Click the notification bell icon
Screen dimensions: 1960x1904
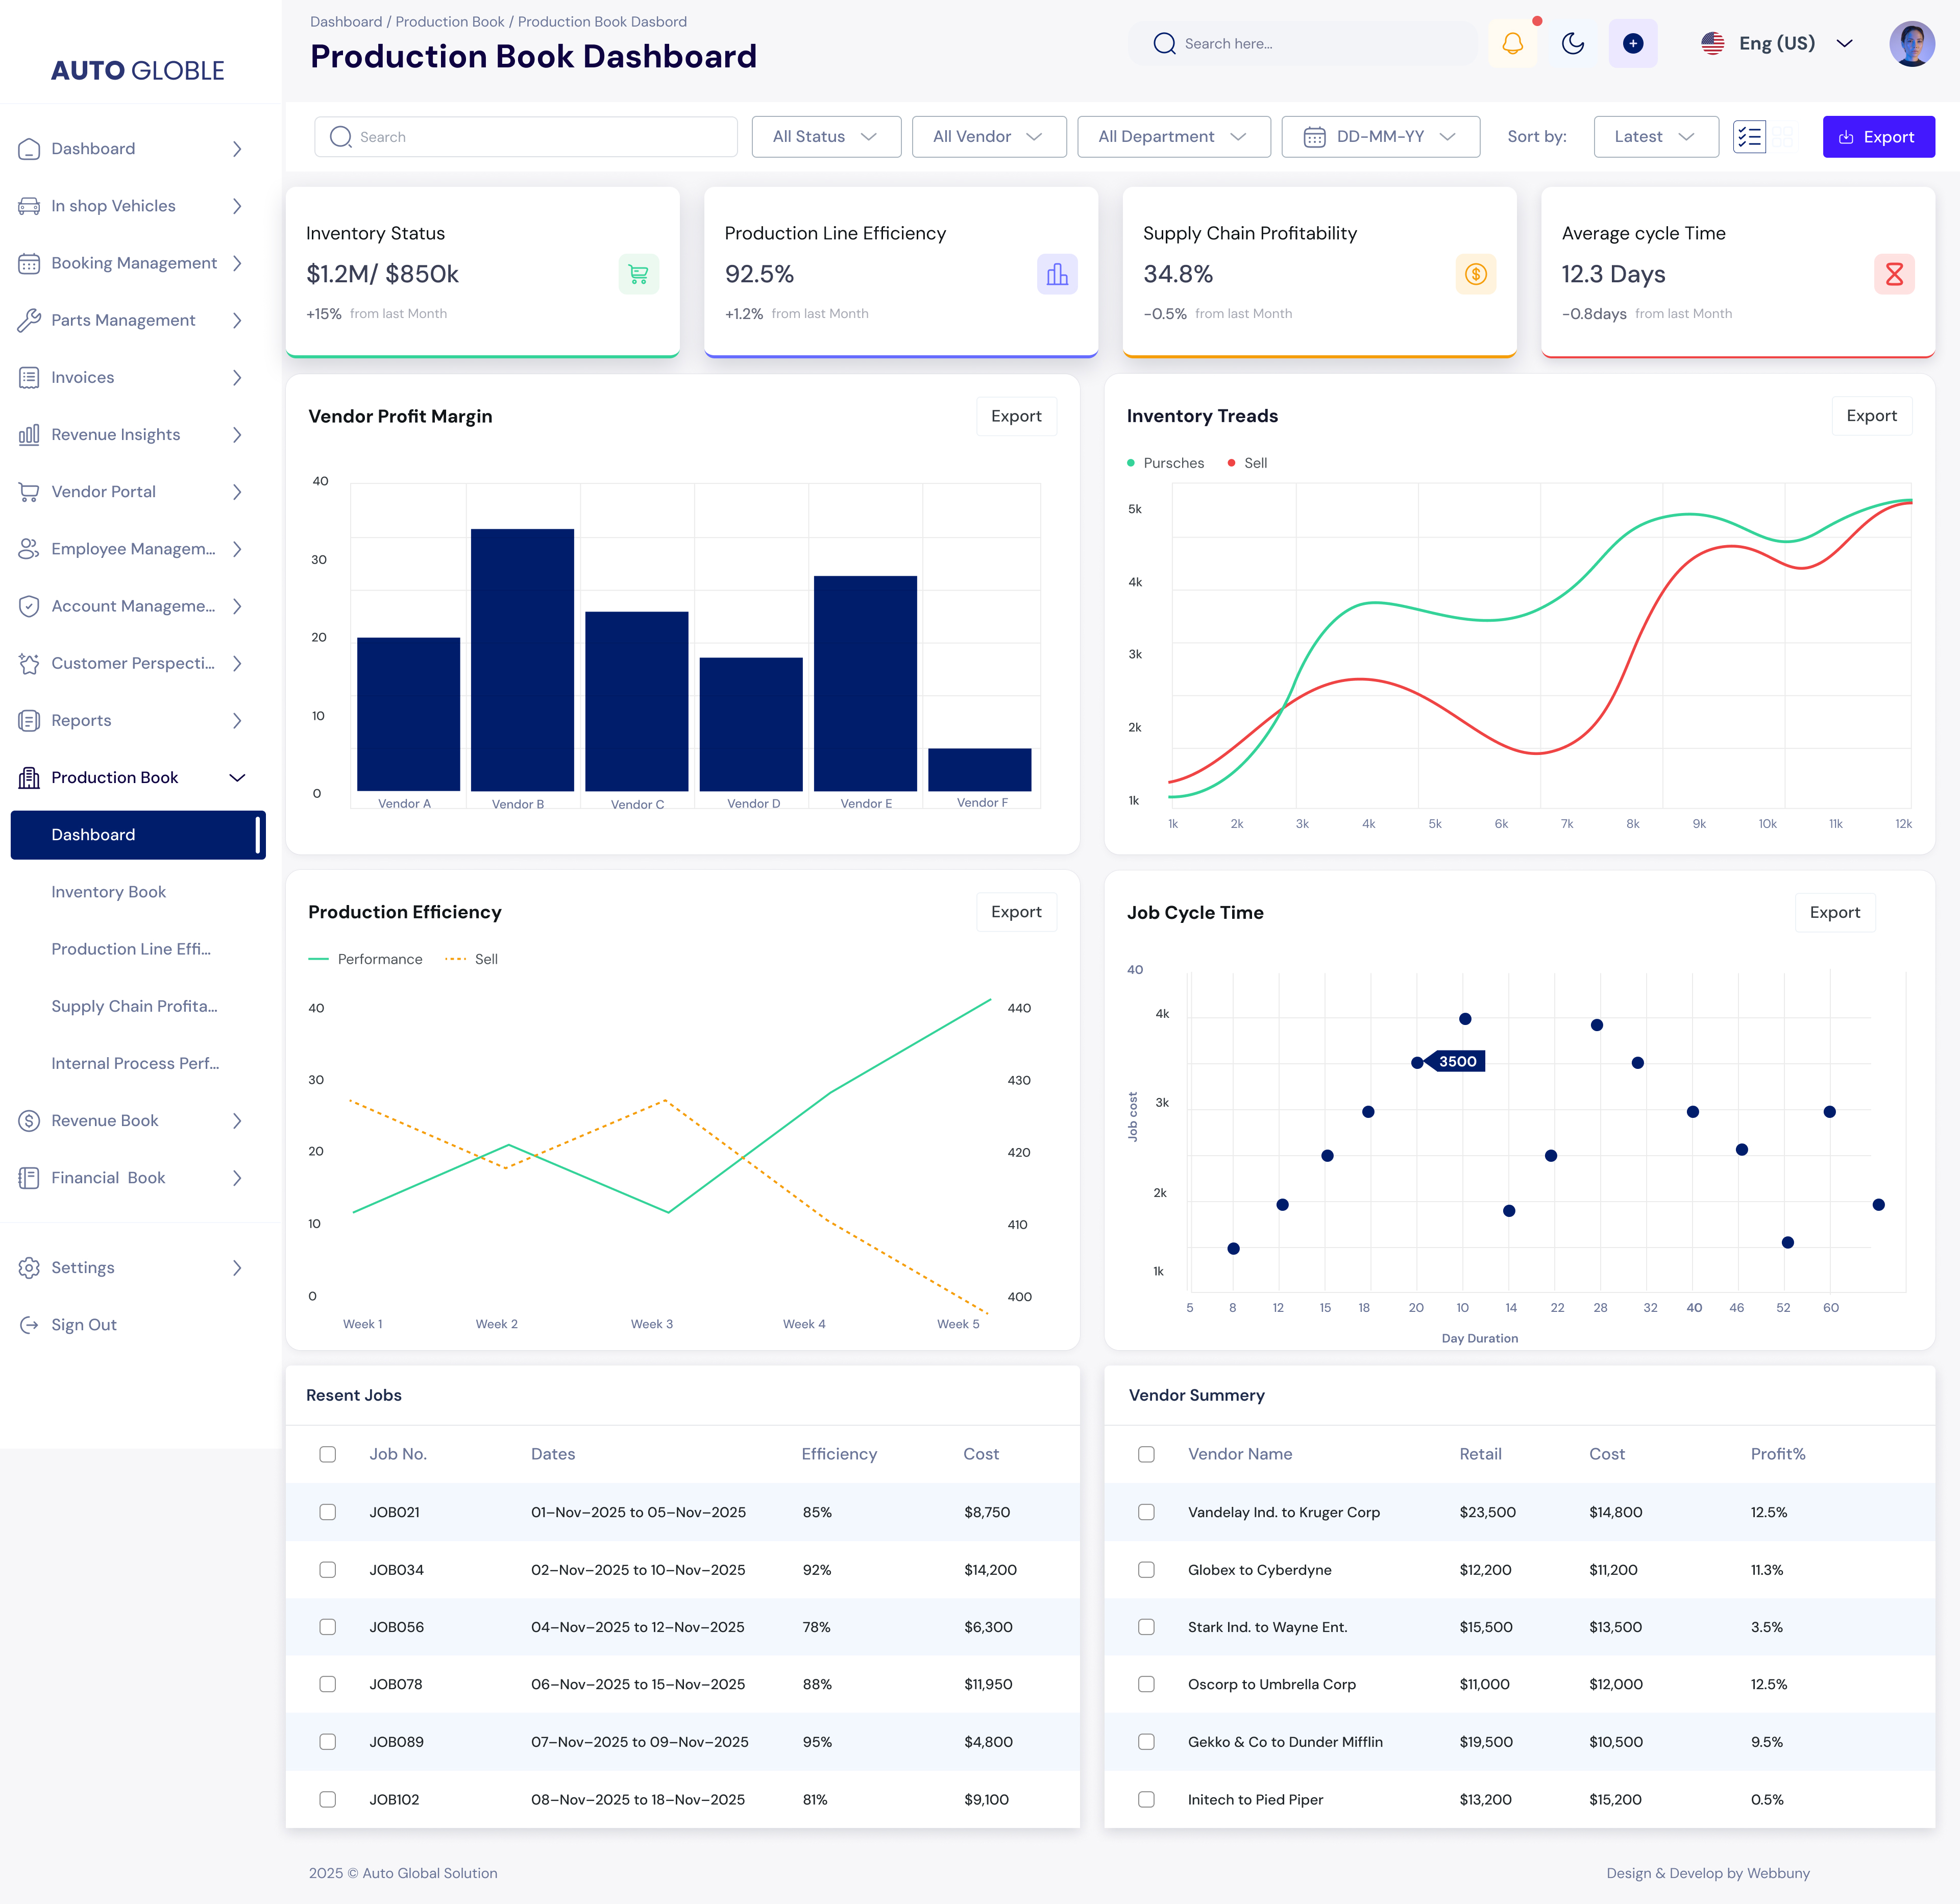[x=1512, y=44]
